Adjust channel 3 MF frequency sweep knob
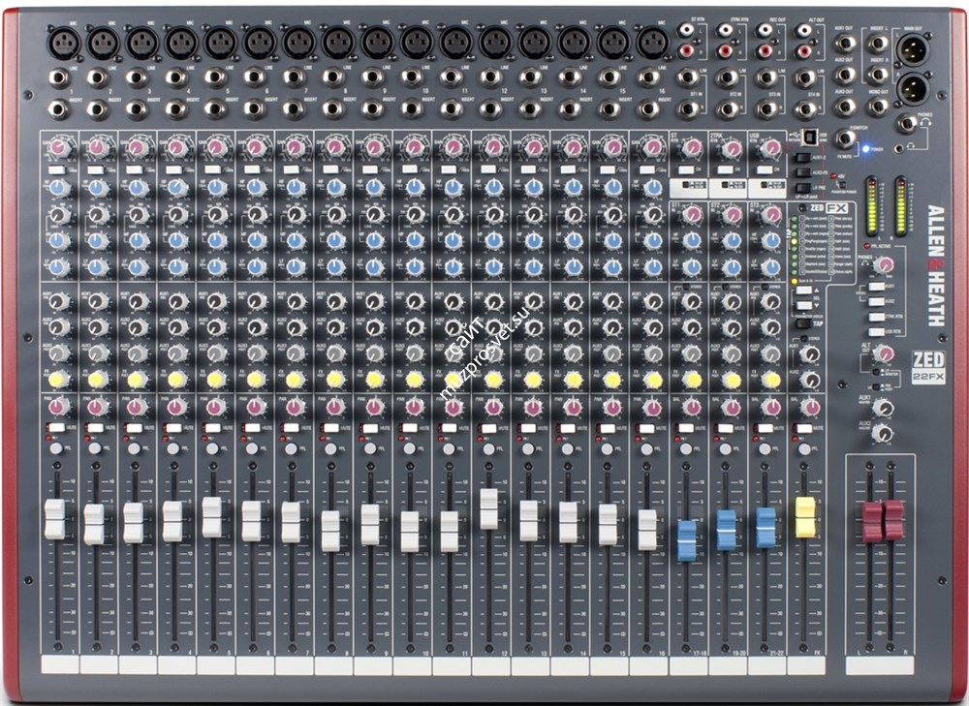 (137, 214)
